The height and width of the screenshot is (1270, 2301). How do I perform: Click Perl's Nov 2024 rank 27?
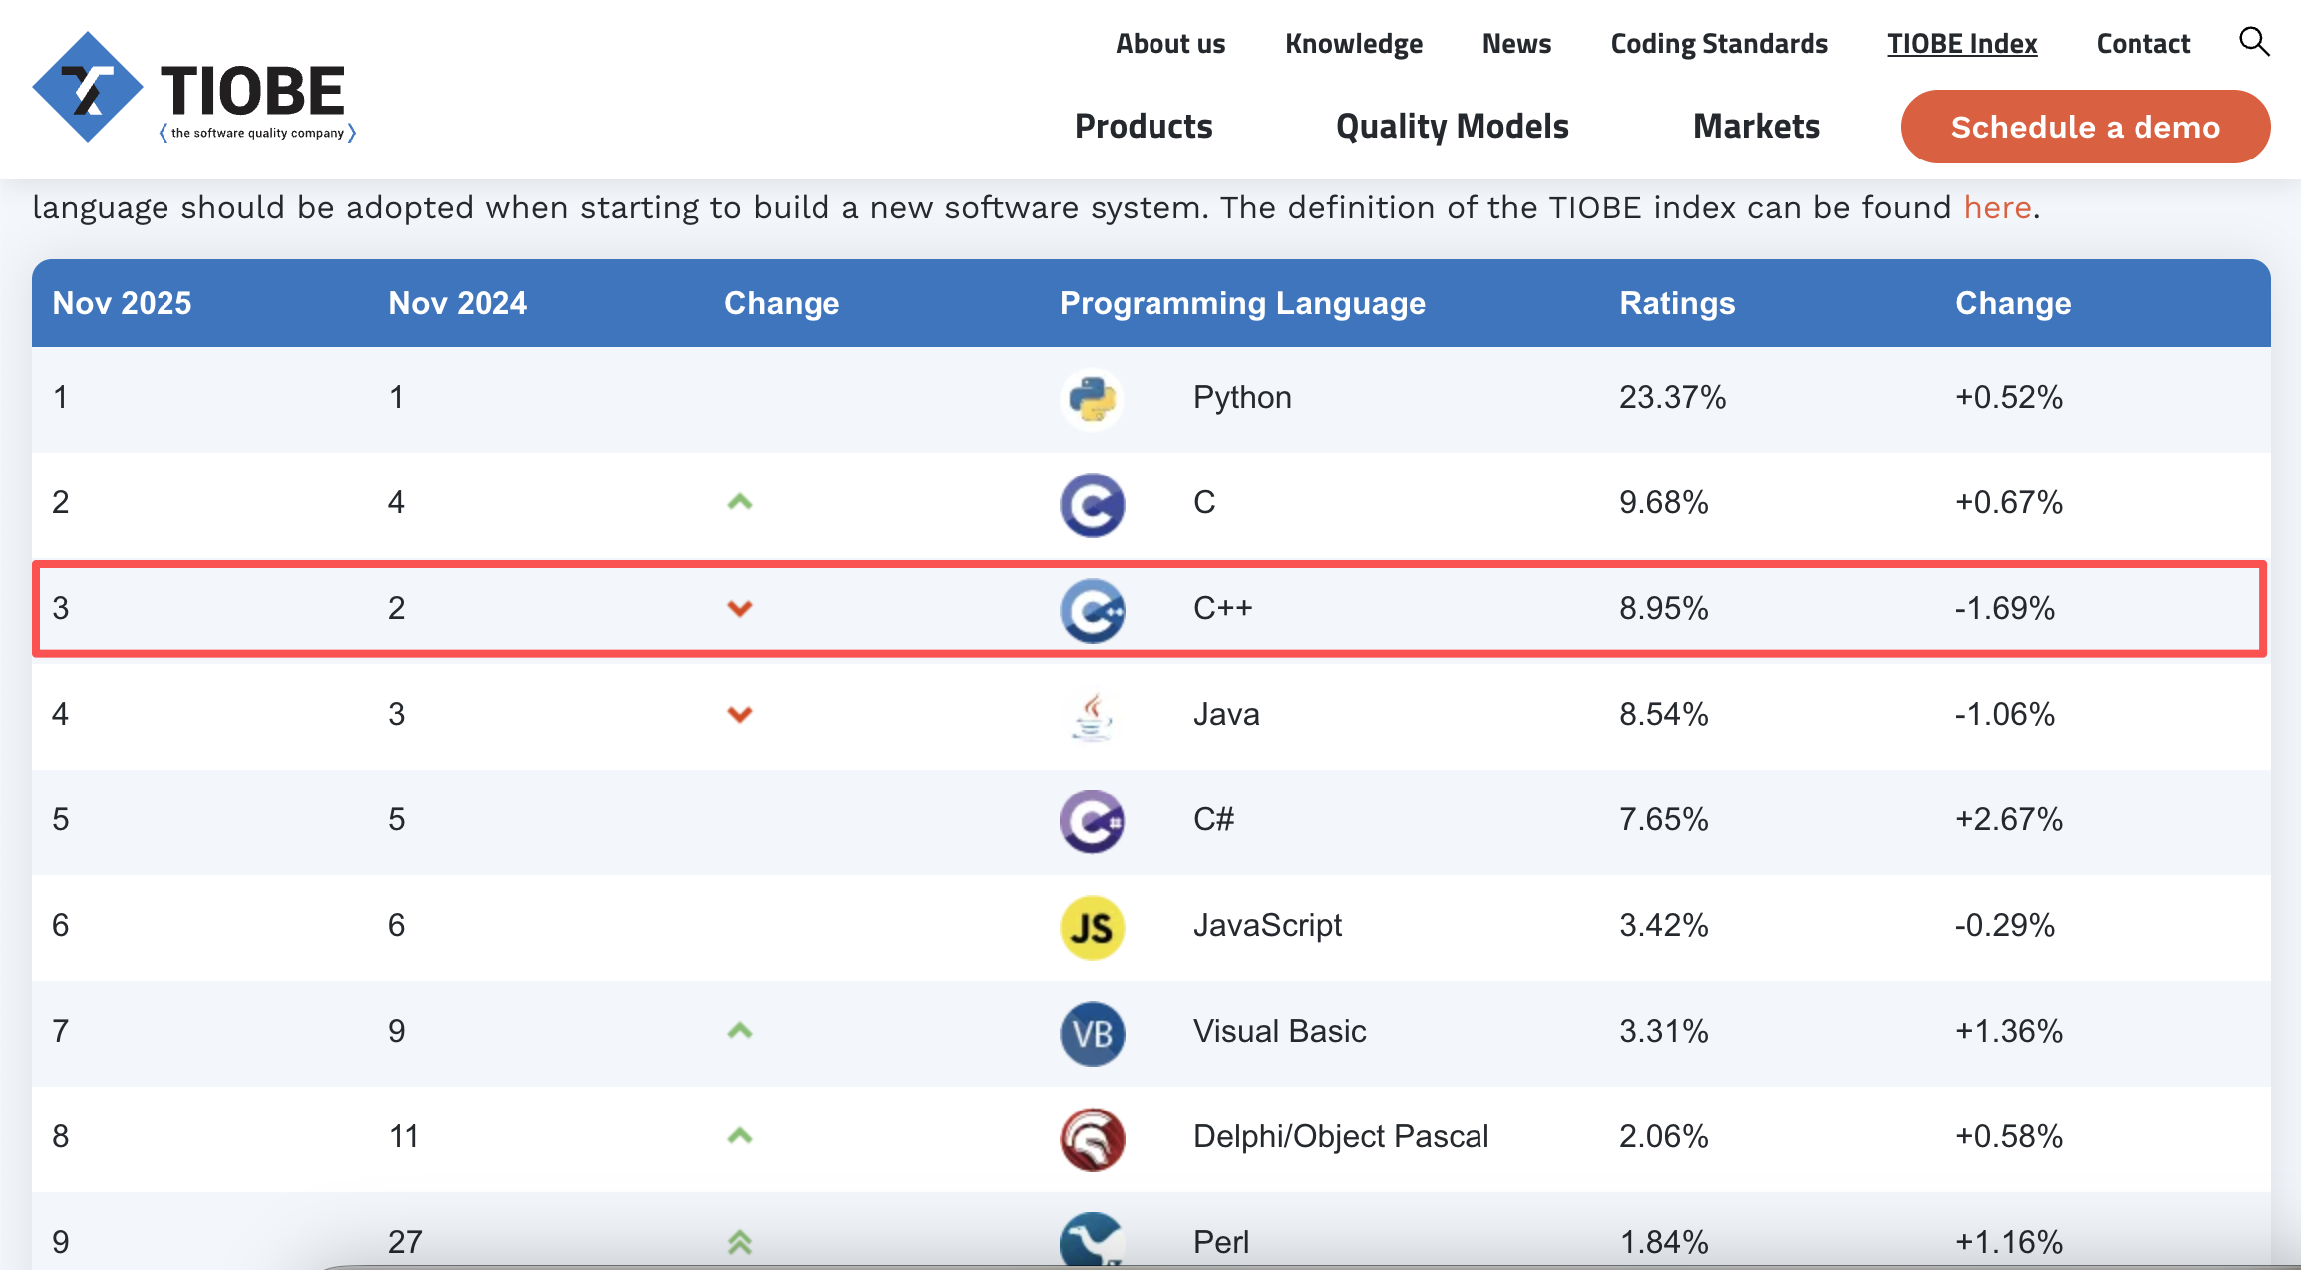pyautogui.click(x=405, y=1242)
